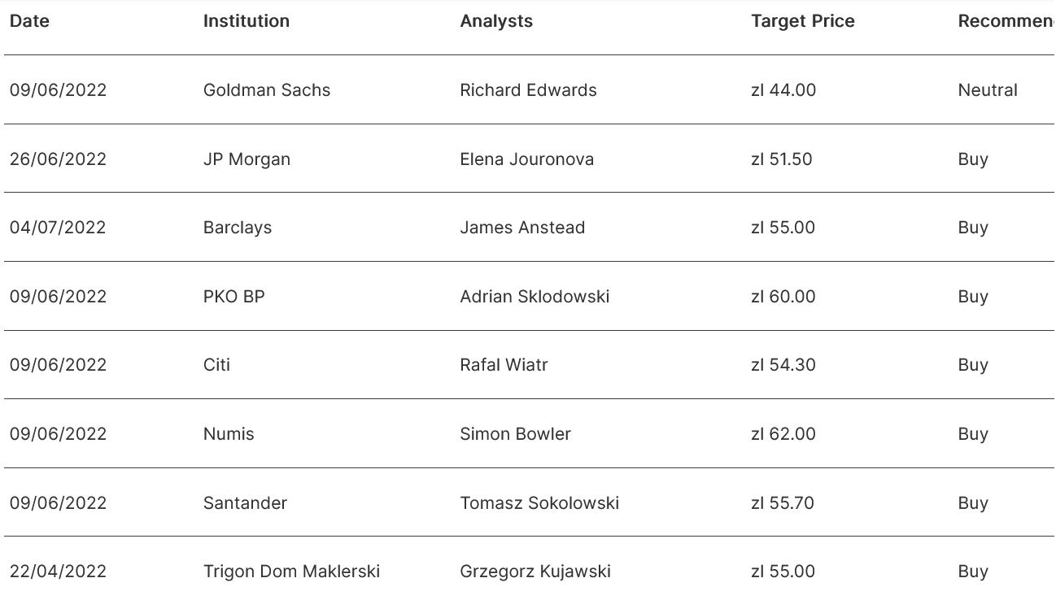
Task: Click the Analysts column header
Action: 496,21
